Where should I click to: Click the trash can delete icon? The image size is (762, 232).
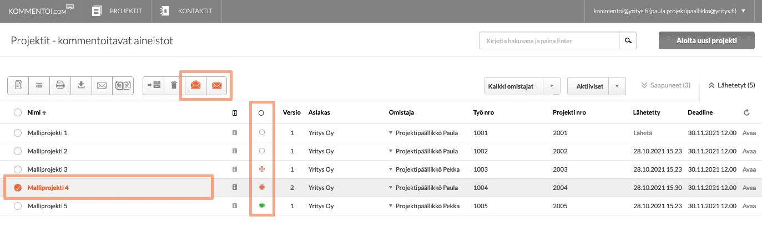pos(174,85)
